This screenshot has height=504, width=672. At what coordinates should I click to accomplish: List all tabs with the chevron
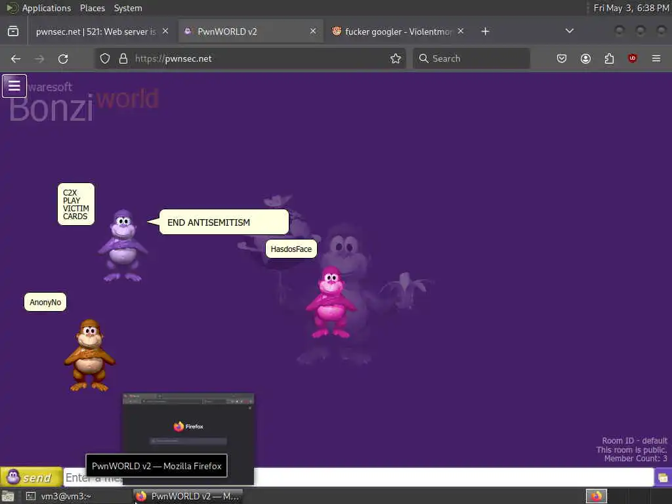click(570, 31)
